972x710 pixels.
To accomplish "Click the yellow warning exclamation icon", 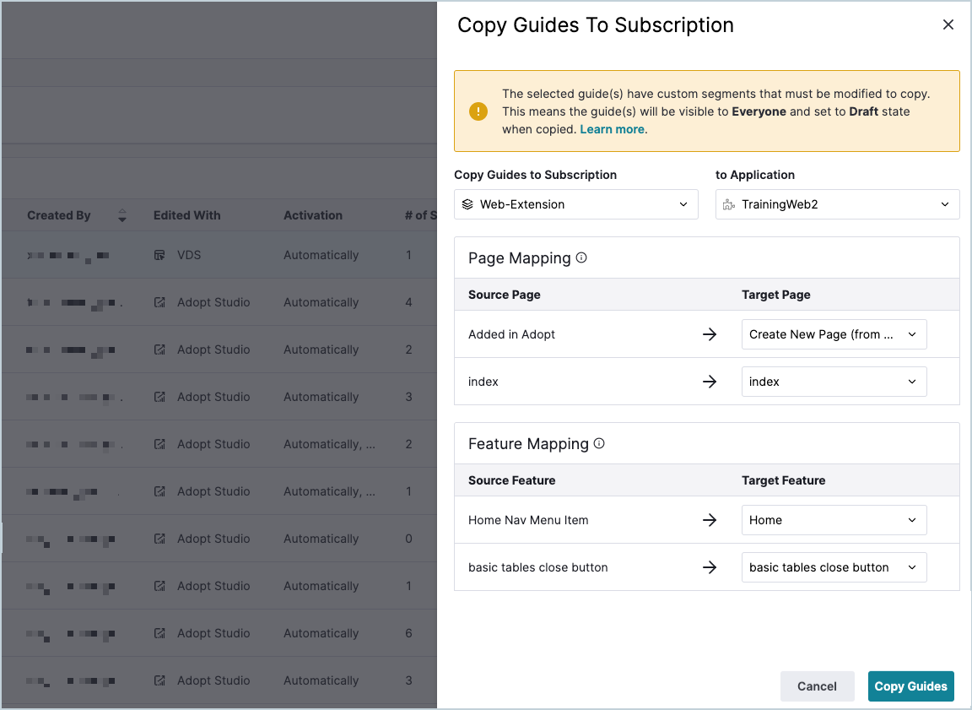I will click(478, 111).
